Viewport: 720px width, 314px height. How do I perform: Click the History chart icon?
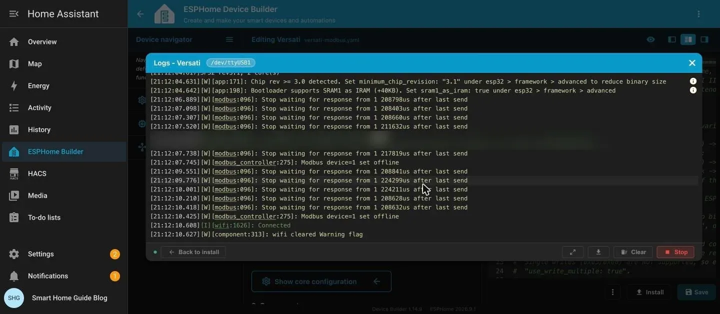pyautogui.click(x=14, y=130)
